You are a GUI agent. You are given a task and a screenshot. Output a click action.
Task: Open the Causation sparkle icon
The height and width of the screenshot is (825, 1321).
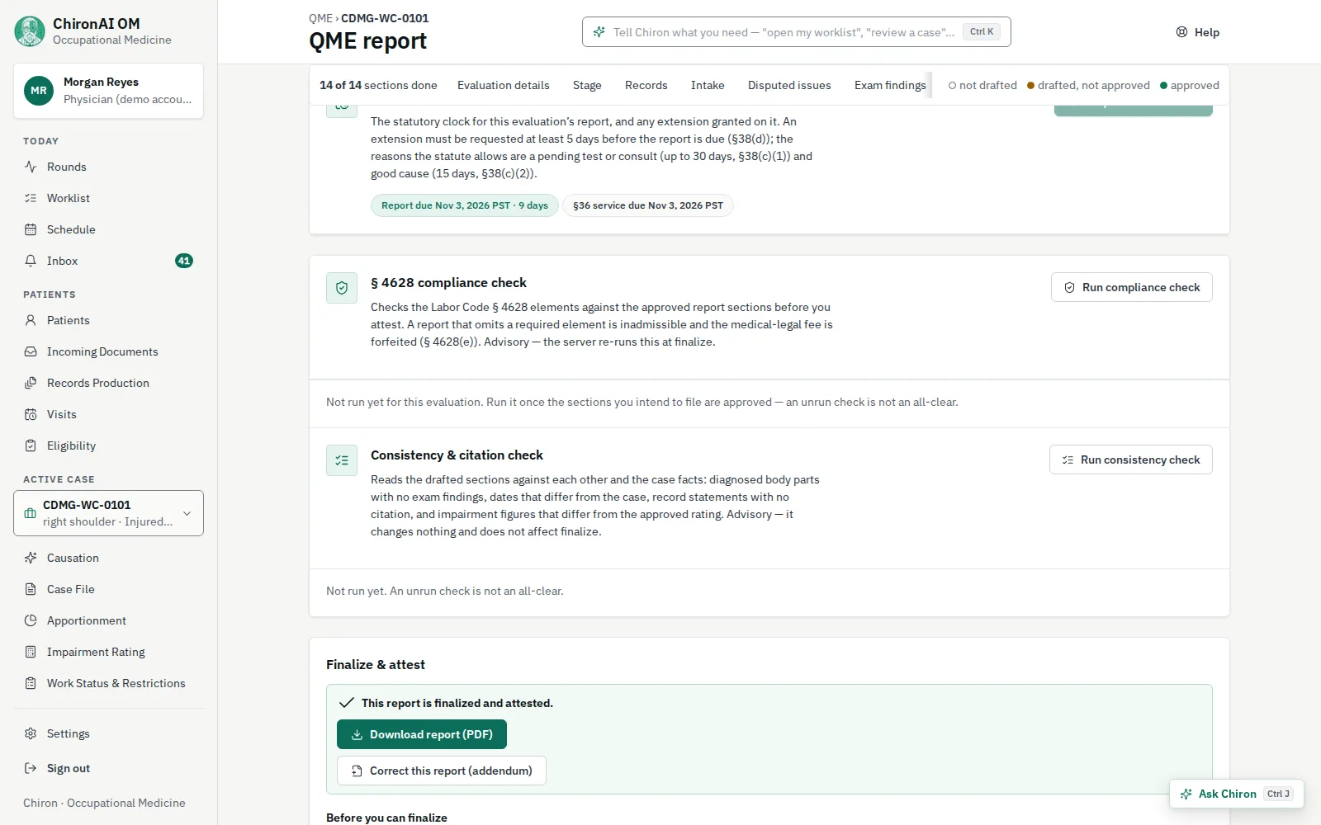pyautogui.click(x=31, y=558)
